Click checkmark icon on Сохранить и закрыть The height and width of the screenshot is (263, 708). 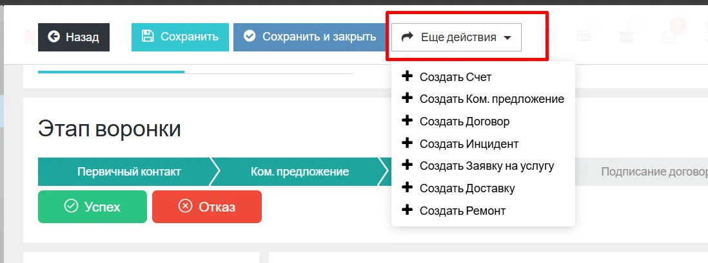pos(250,37)
